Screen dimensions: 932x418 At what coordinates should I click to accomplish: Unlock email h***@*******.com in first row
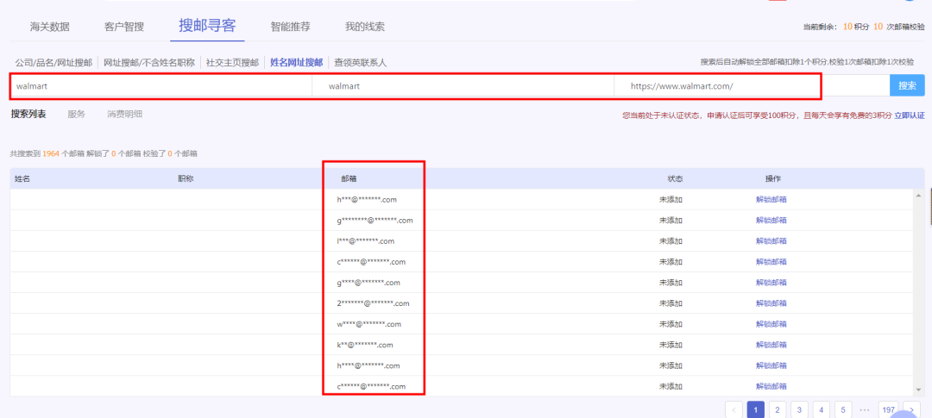point(771,199)
